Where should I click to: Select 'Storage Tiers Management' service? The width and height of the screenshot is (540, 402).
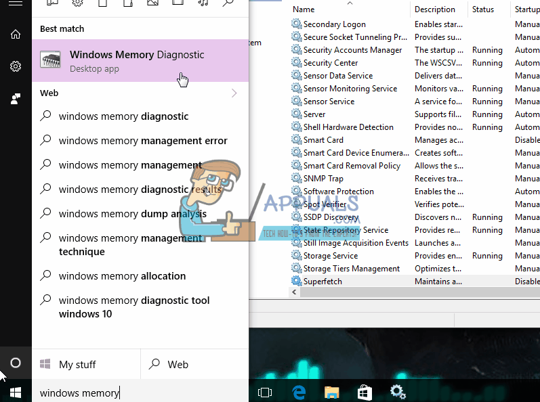415,268
